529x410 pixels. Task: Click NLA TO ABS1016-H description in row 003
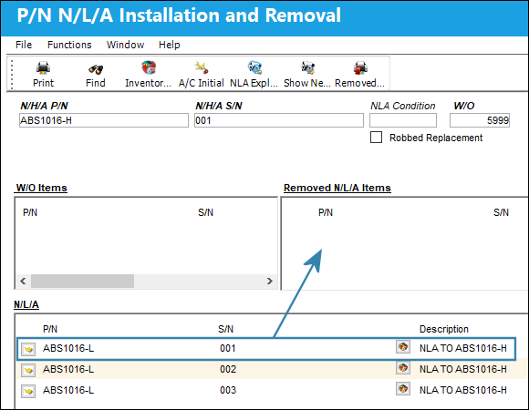[x=463, y=390]
